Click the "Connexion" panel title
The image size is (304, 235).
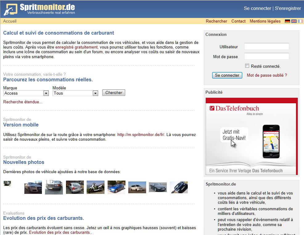pyautogui.click(x=216, y=34)
